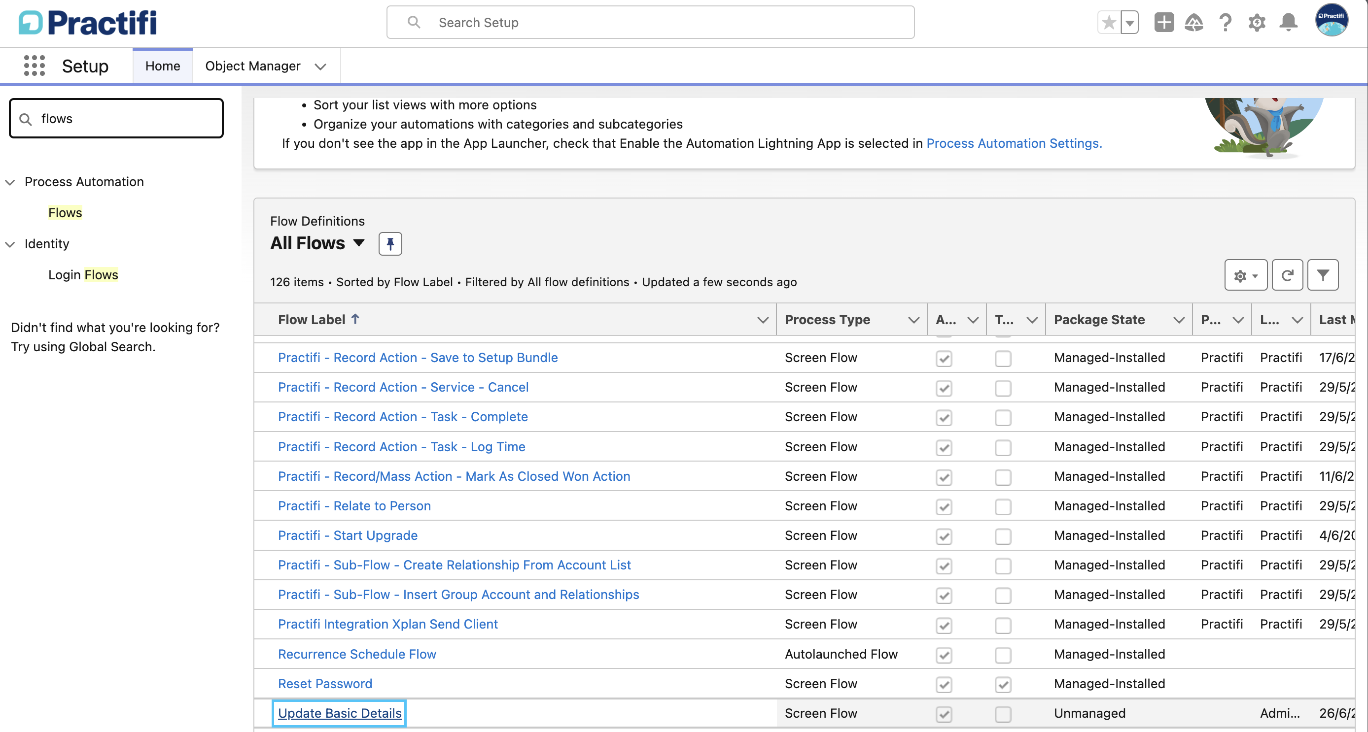
Task: Toggle Template checkbox for Update Basic Details
Action: pos(1003,714)
